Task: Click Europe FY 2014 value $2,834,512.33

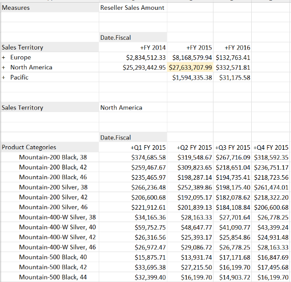Action: click(x=146, y=58)
